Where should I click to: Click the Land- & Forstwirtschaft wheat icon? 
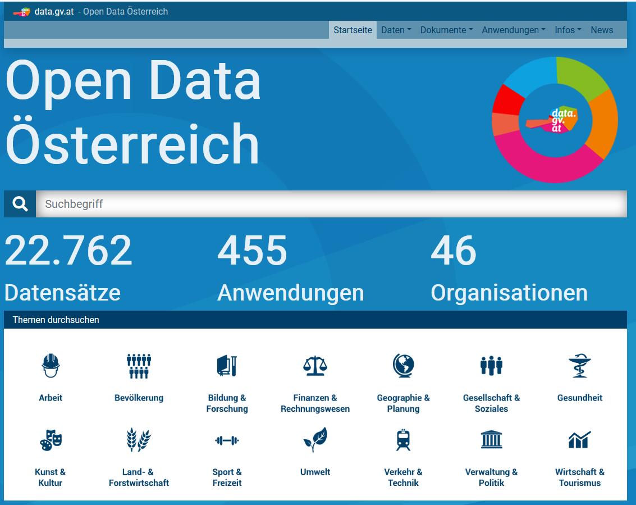pos(138,440)
